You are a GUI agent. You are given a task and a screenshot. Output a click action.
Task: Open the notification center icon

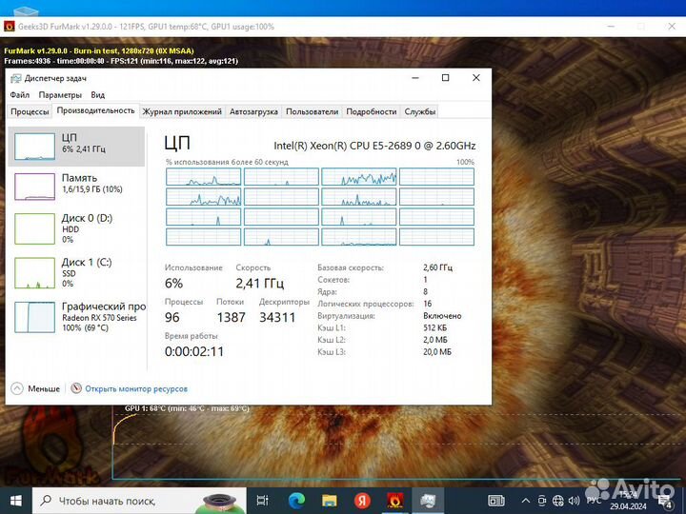coord(665,502)
